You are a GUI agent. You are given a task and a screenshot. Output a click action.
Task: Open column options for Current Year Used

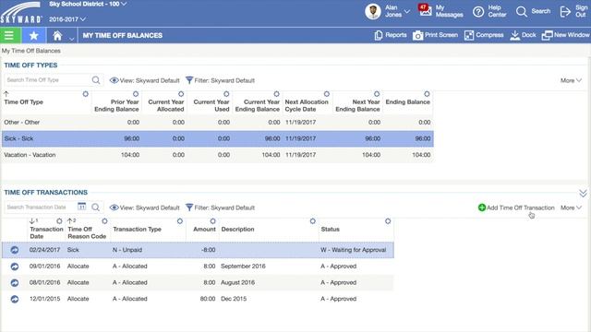point(226,94)
